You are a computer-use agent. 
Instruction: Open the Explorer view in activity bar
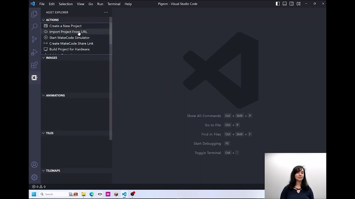34,14
